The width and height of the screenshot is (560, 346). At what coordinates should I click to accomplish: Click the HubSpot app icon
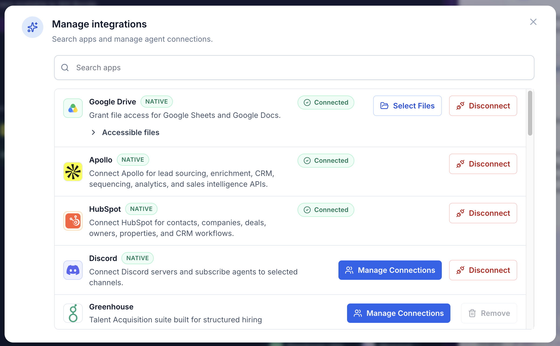tap(73, 221)
